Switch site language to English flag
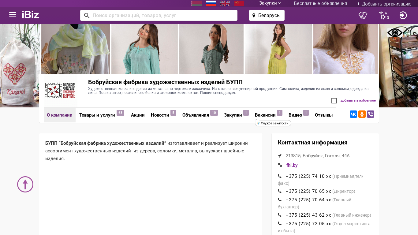 (225, 3)
